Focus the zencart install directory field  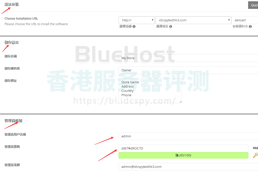click(x=245, y=20)
